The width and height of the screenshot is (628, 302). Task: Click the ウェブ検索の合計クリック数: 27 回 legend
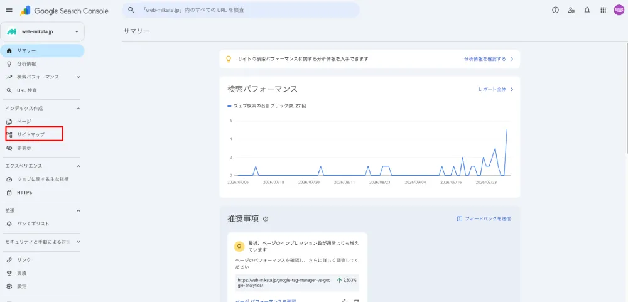(267, 105)
